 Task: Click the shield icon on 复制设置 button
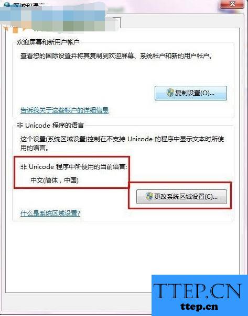(170, 93)
